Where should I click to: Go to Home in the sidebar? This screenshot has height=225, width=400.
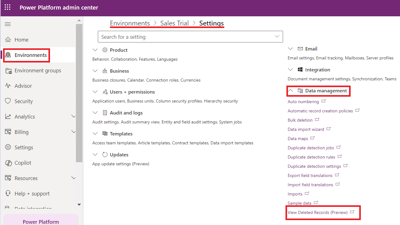(21, 40)
